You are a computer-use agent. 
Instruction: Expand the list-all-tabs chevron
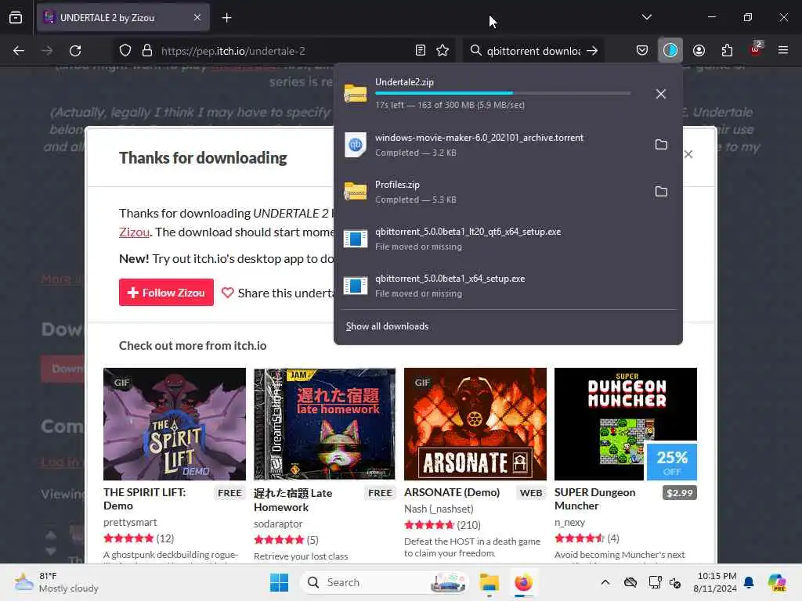(x=646, y=17)
